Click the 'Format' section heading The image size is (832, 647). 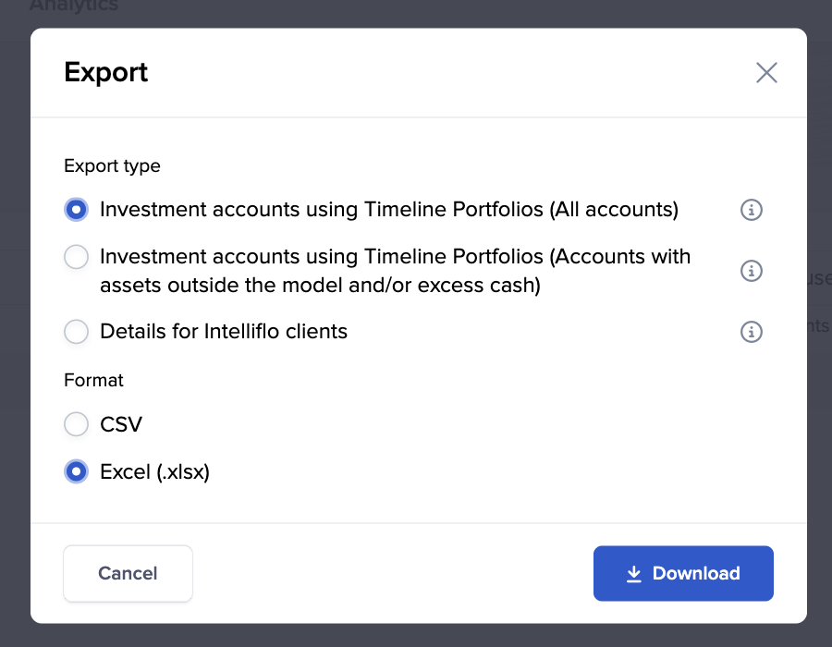click(x=93, y=380)
